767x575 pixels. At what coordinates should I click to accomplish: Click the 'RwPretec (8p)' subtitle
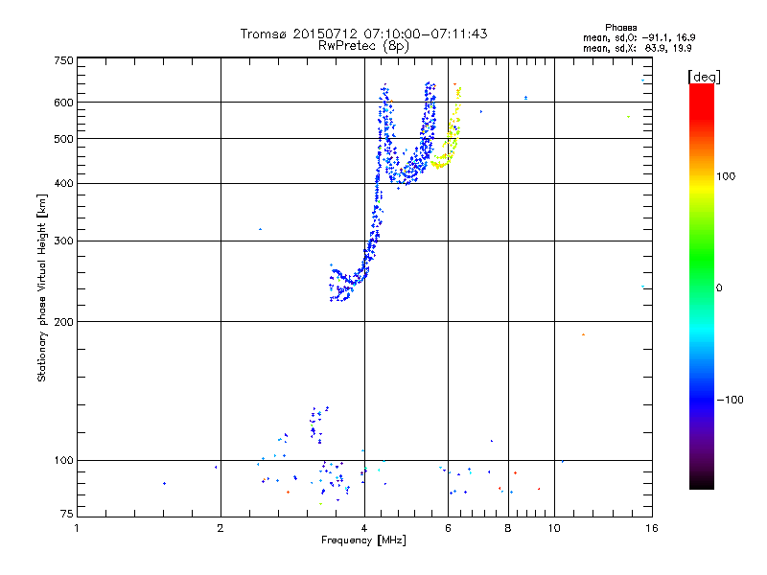click(x=363, y=46)
